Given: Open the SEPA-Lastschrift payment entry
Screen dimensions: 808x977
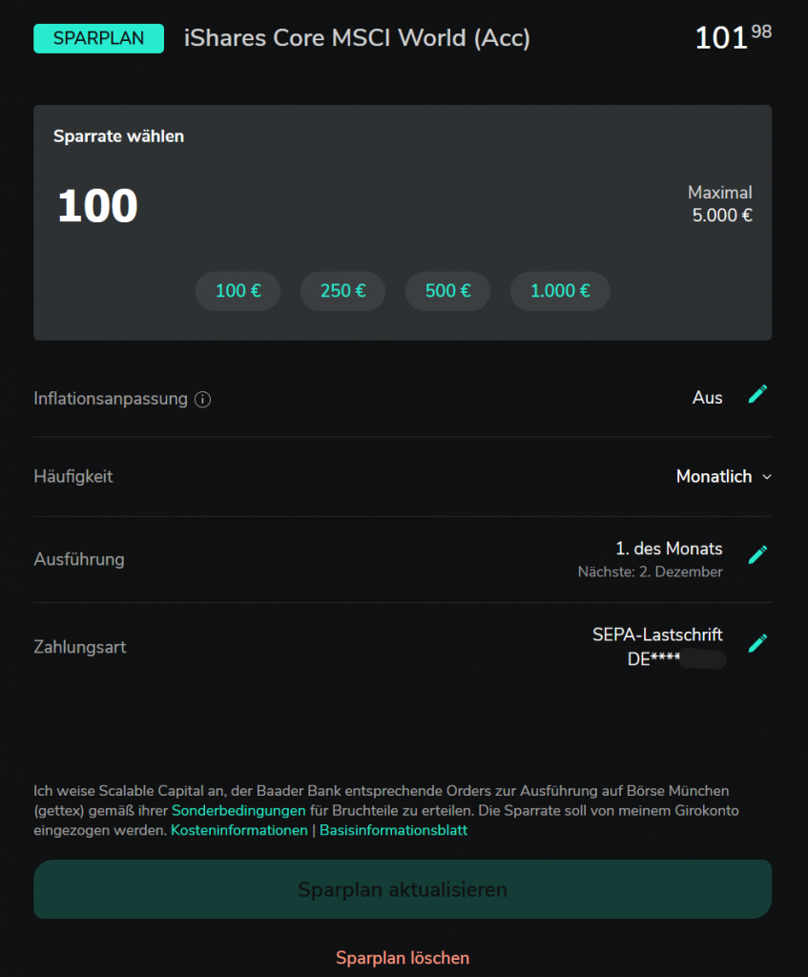Looking at the screenshot, I should click(x=657, y=634).
